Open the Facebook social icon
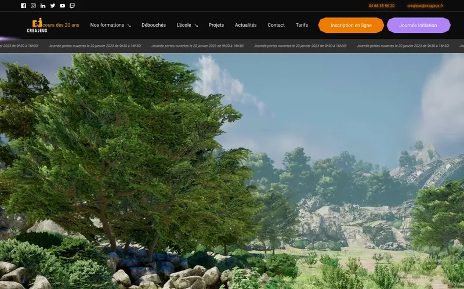Image resolution: width=464 pixels, height=289 pixels. tap(24, 6)
